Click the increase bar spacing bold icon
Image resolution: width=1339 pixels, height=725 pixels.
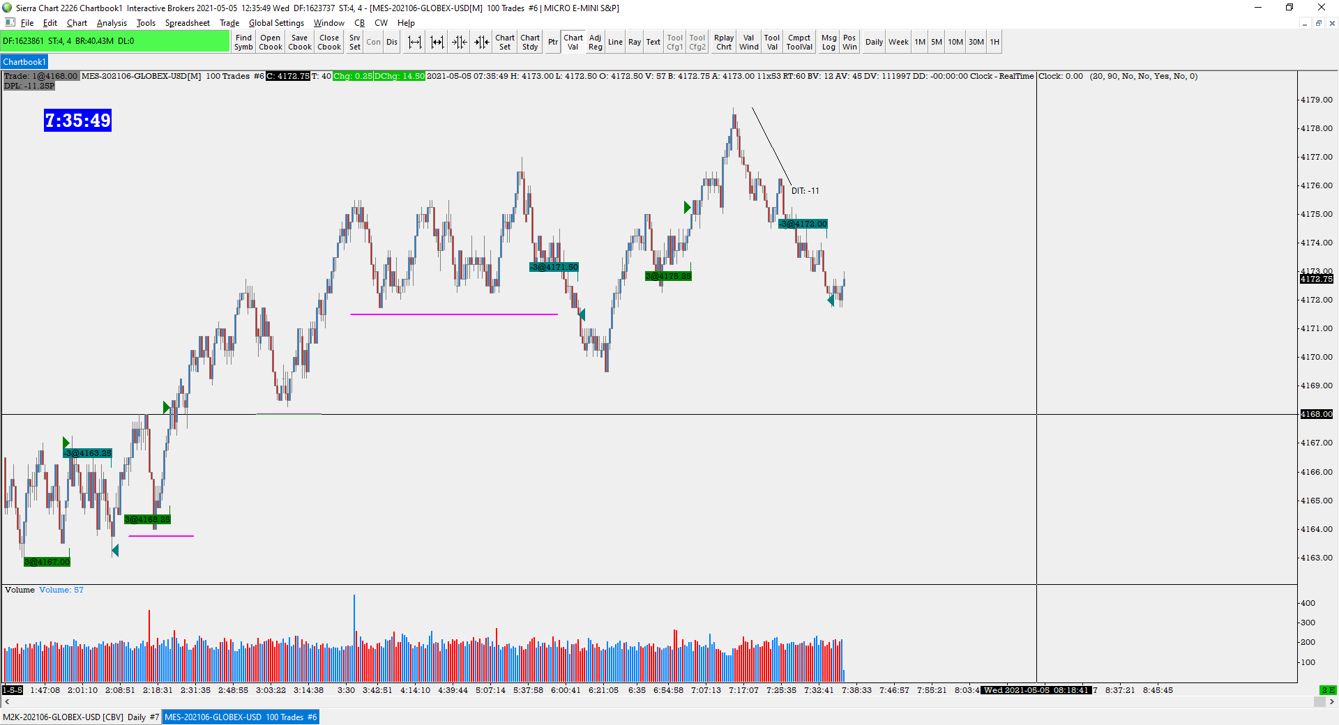coord(437,42)
